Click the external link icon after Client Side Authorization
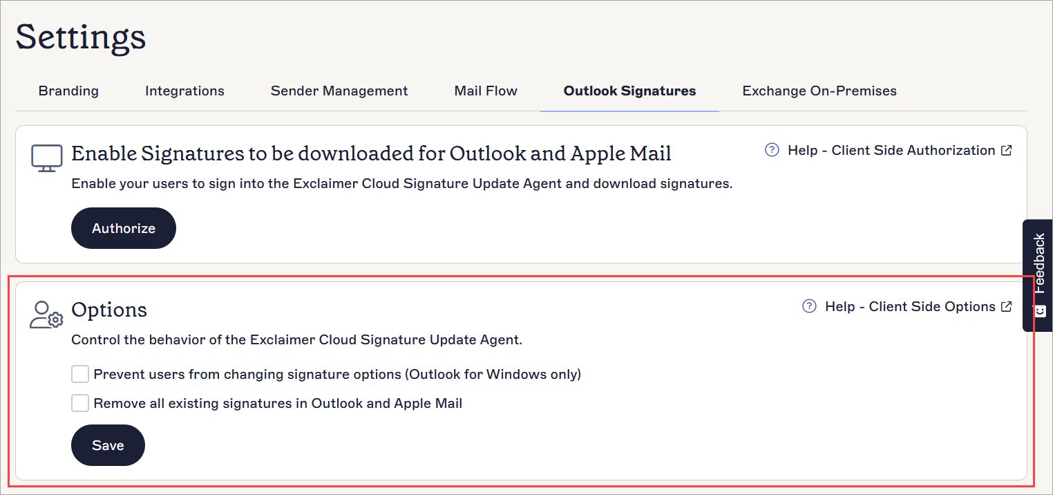 1007,150
